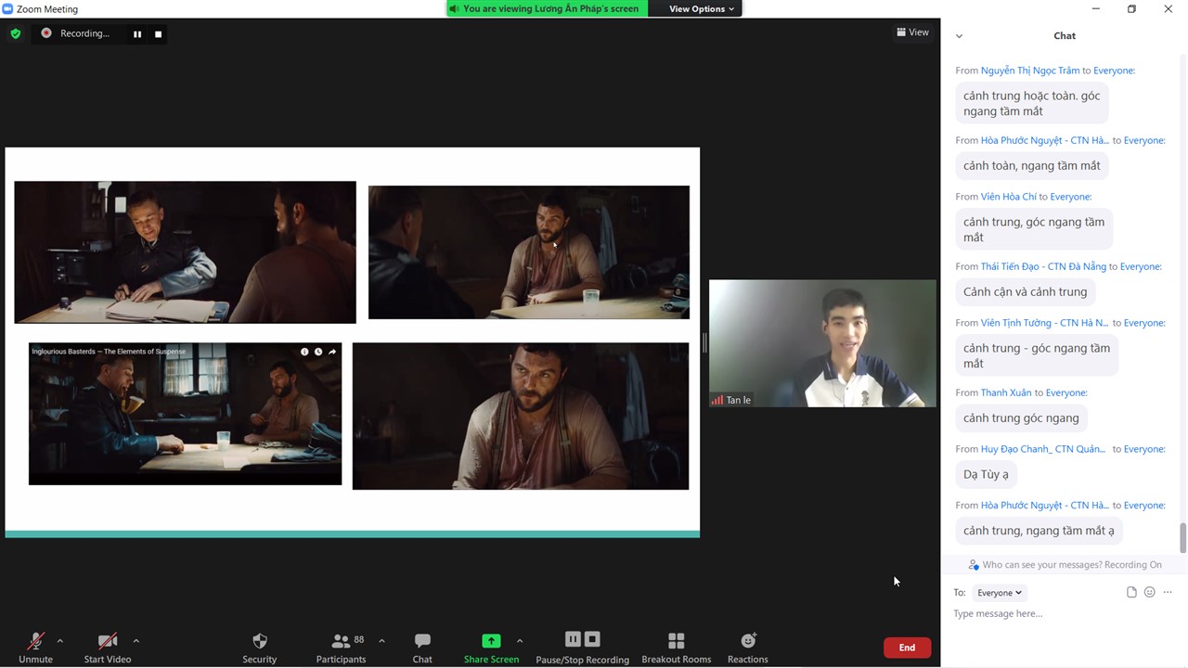
Task: Click message 'cảnh toàn, ngang tầm mắt'
Action: point(1032,166)
